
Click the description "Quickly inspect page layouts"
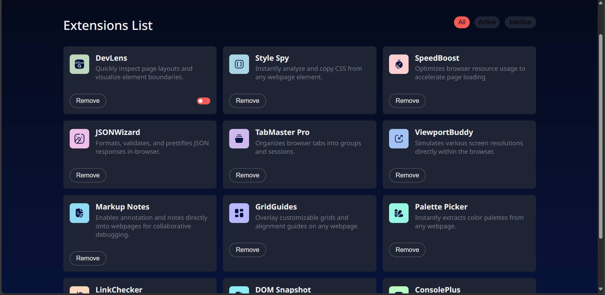144,73
